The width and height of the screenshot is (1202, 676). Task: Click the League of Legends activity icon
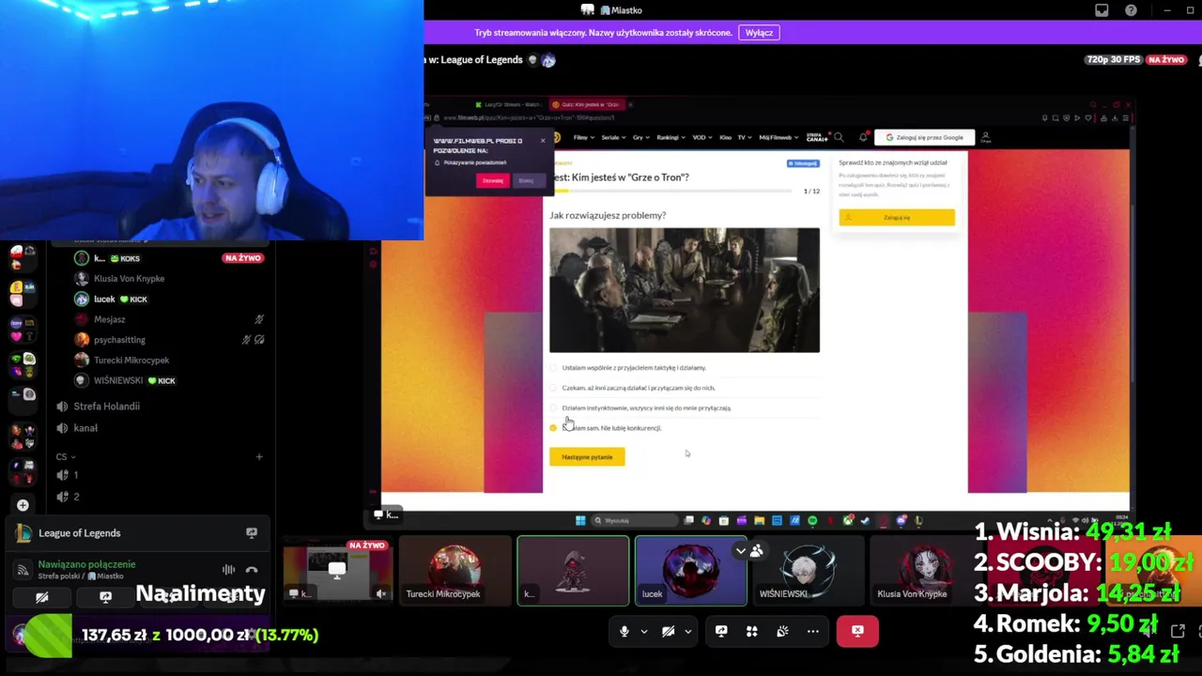pyautogui.click(x=23, y=533)
